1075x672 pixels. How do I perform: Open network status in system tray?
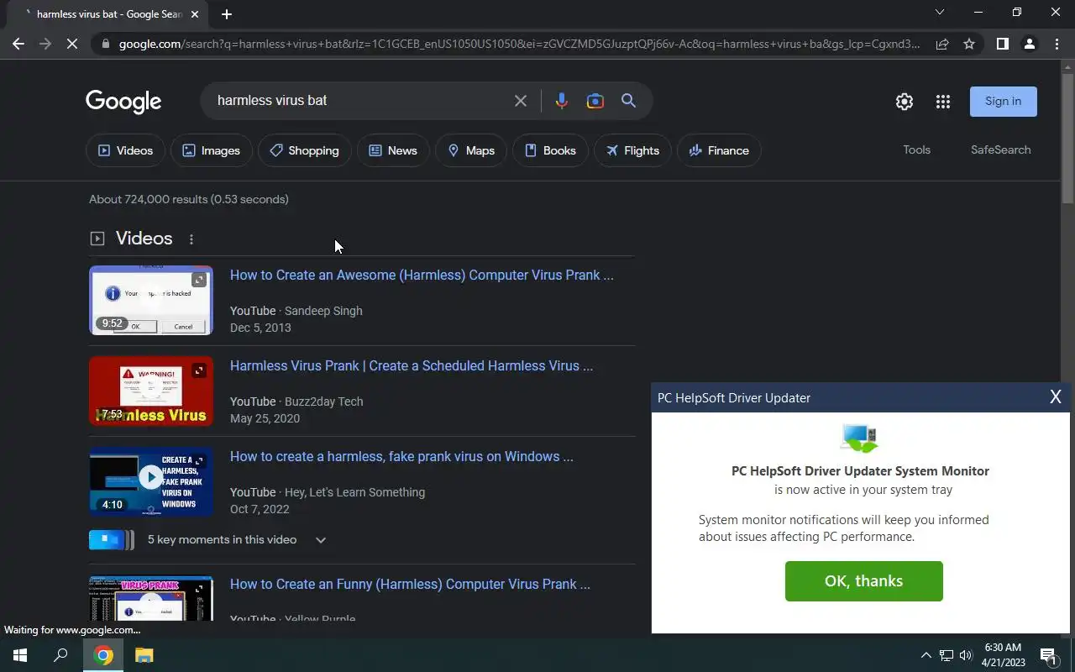[946, 655]
